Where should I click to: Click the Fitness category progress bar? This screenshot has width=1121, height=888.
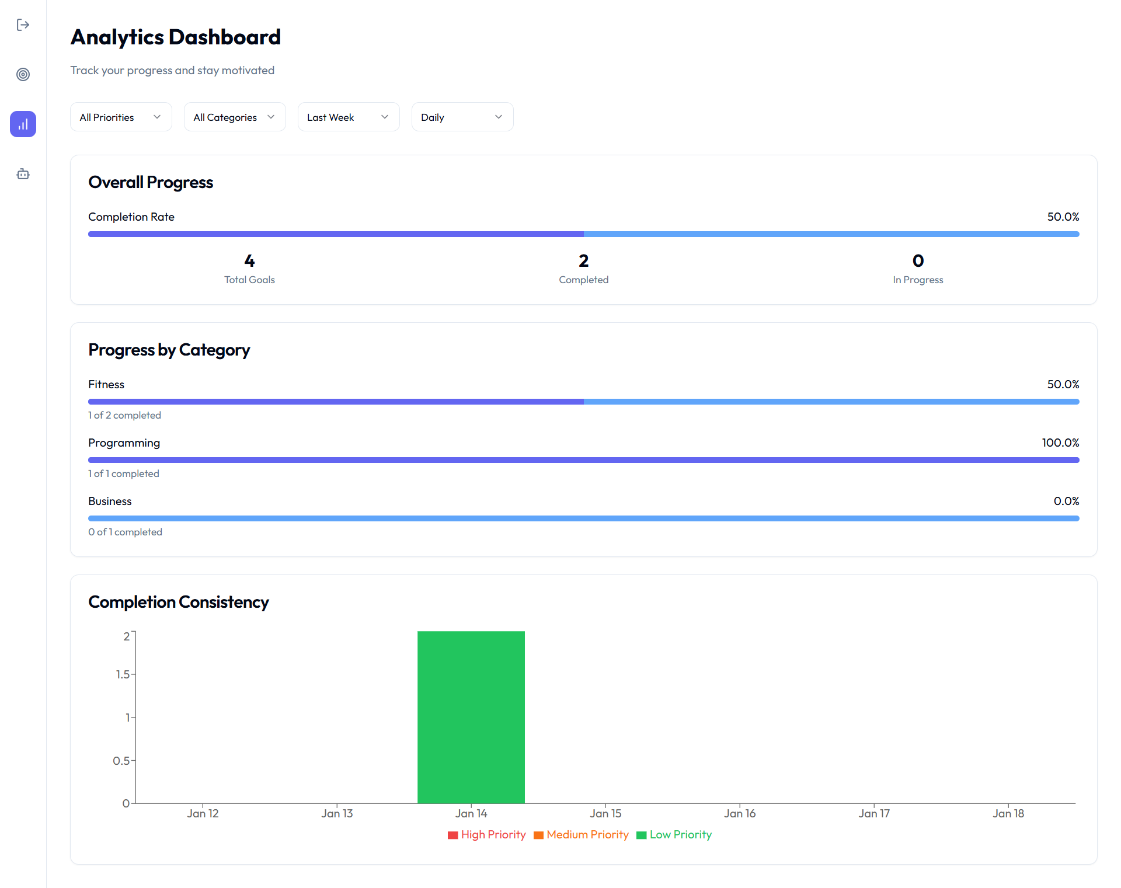point(583,401)
